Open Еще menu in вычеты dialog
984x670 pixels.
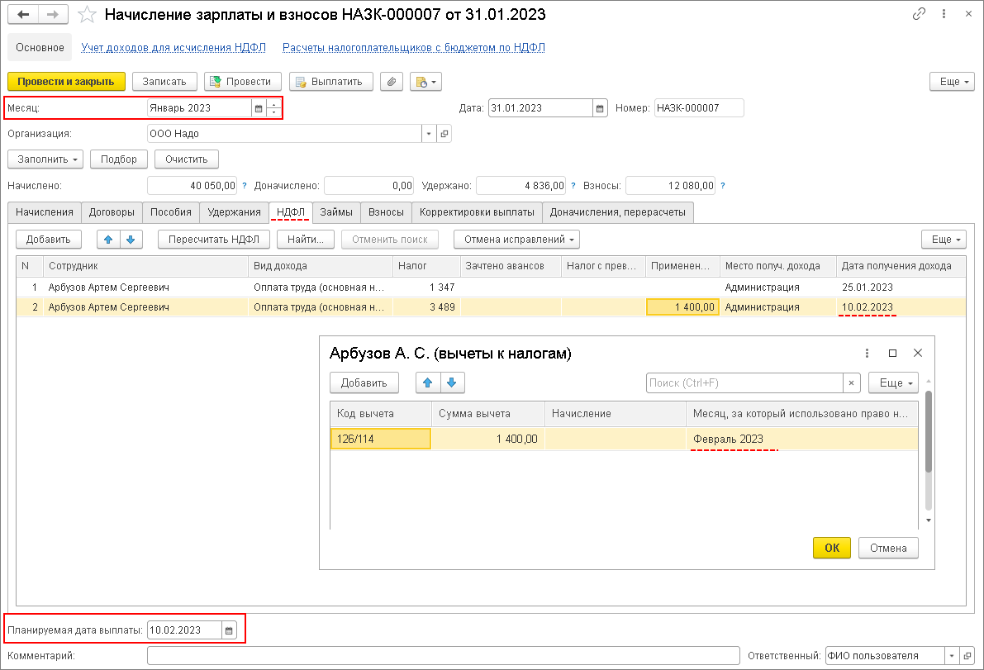pyautogui.click(x=894, y=383)
